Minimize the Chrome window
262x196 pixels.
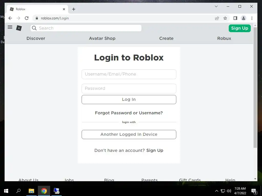228,6
